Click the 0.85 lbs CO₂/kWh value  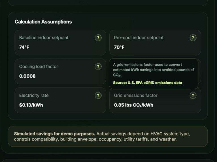133,105
